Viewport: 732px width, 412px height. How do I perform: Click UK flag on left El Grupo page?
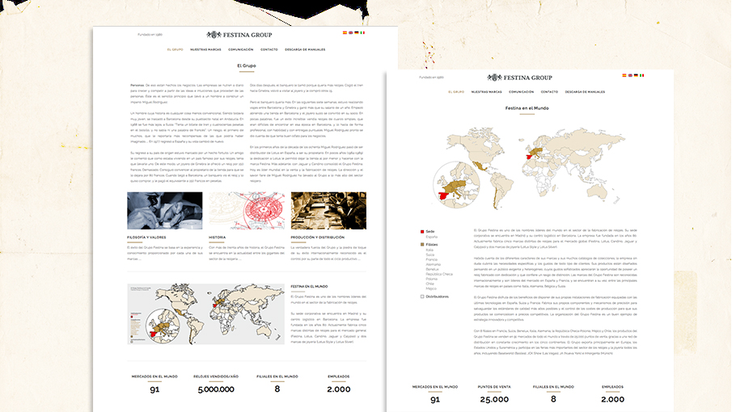[x=350, y=32]
